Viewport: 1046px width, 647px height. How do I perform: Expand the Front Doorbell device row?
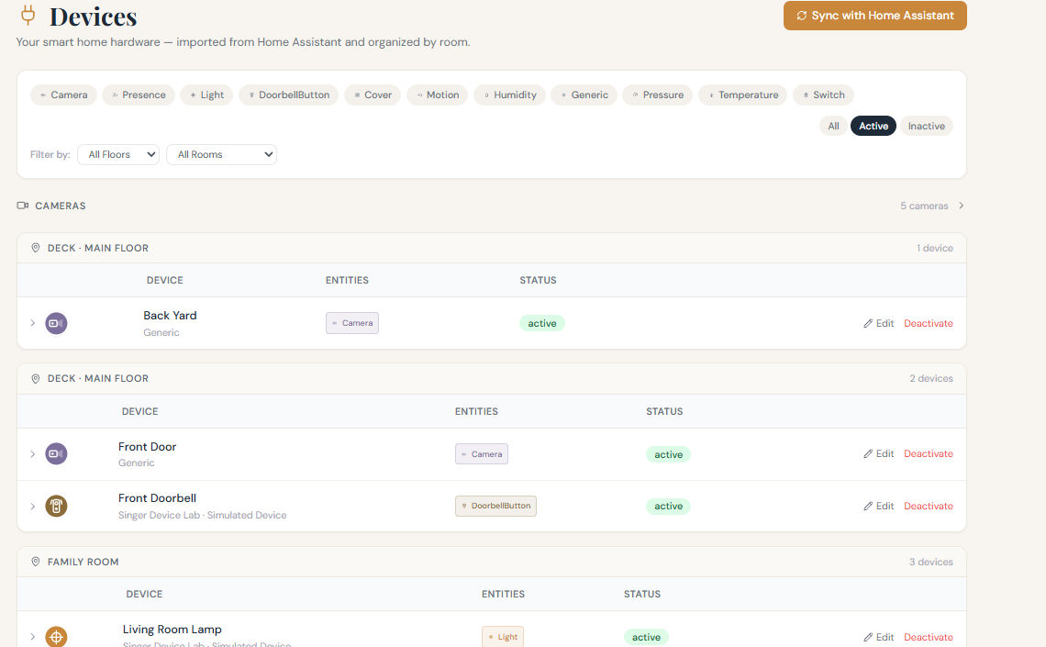(x=32, y=507)
